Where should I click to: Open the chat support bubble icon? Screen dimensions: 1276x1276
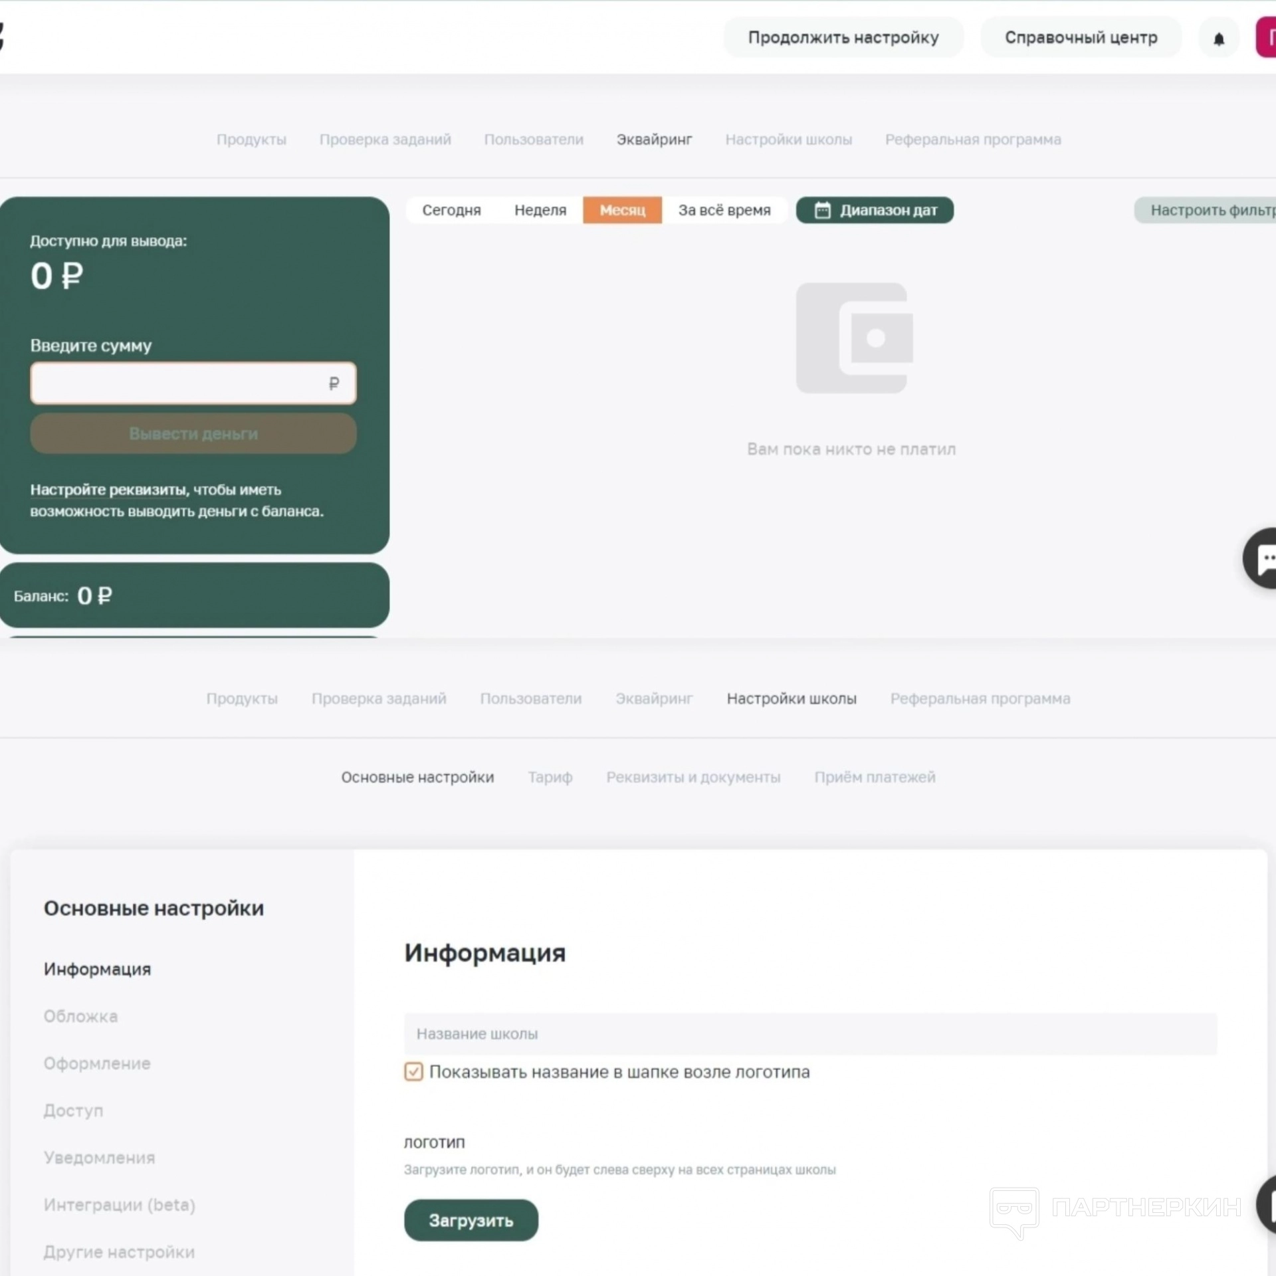(1261, 558)
